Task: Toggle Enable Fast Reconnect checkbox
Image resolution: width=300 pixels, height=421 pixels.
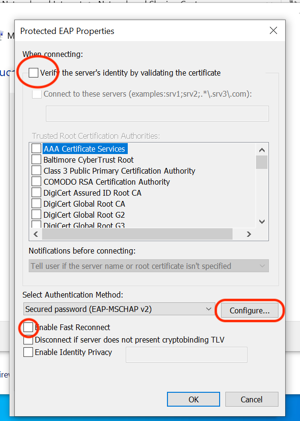Action: click(x=29, y=328)
